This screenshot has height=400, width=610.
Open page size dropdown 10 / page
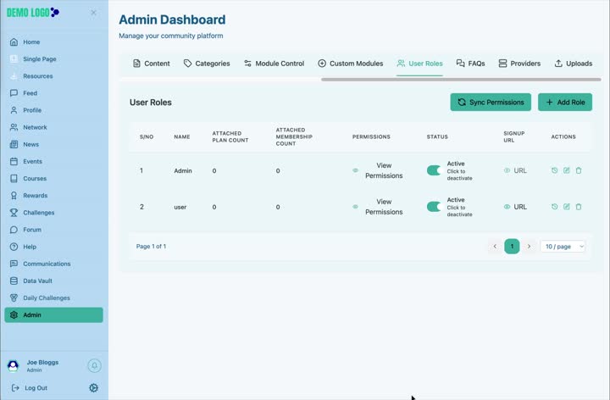(x=563, y=247)
